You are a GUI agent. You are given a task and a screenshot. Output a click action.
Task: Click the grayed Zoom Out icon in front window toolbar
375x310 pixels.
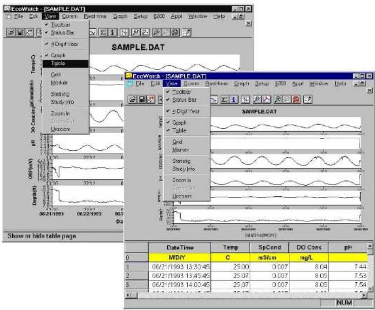287,99
